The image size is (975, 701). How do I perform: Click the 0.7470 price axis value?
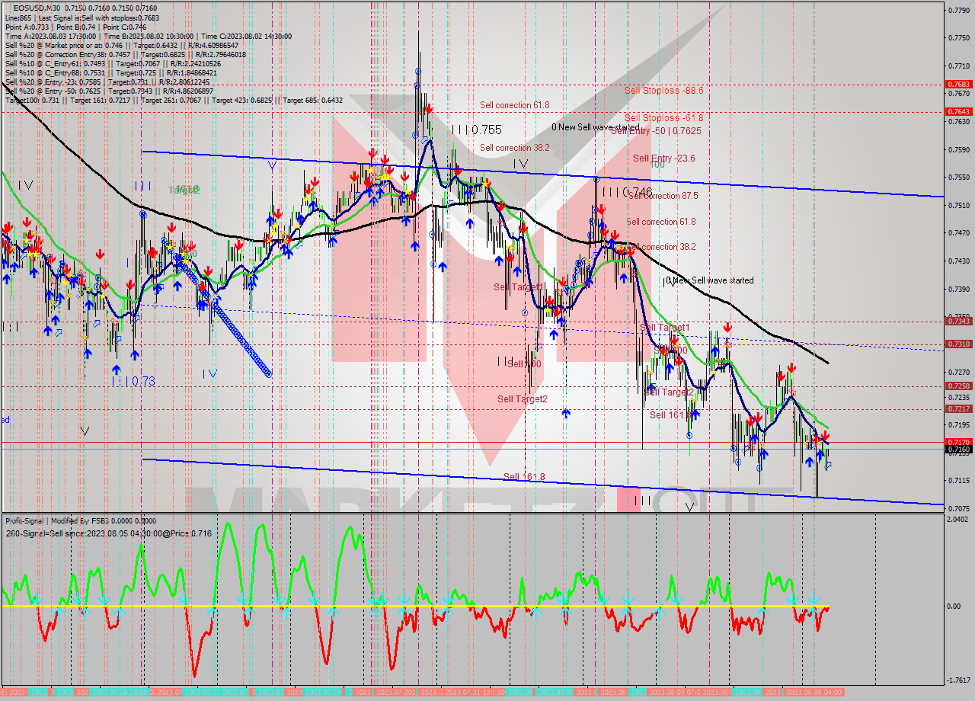(x=957, y=233)
